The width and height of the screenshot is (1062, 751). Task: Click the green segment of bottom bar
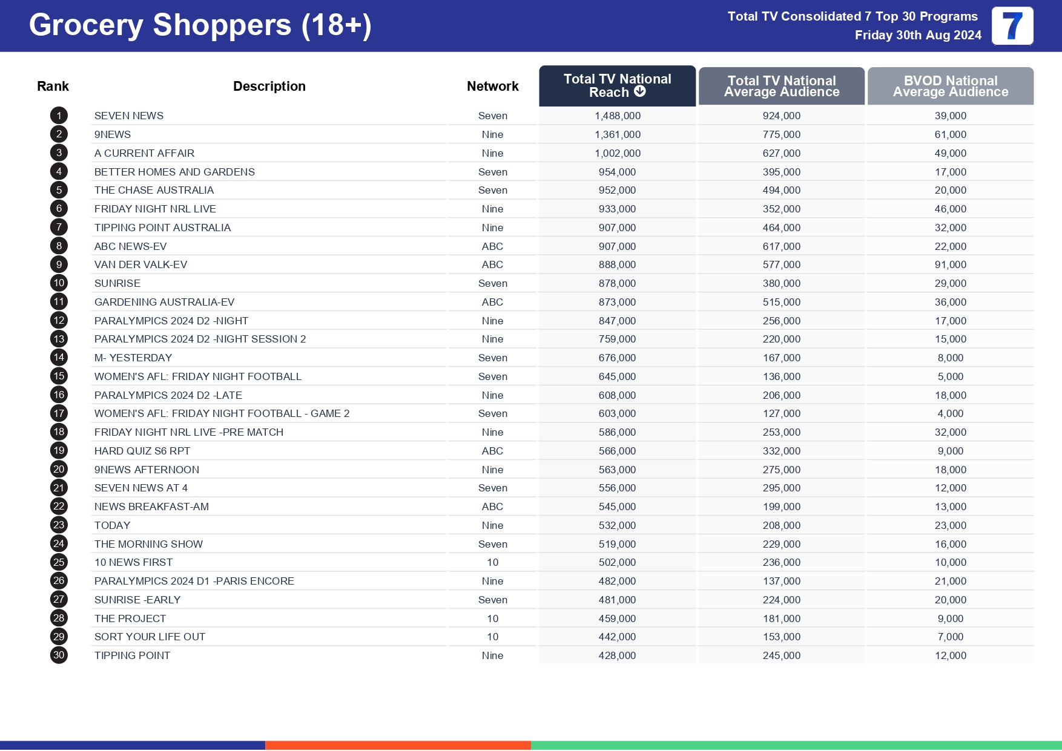[x=796, y=746]
